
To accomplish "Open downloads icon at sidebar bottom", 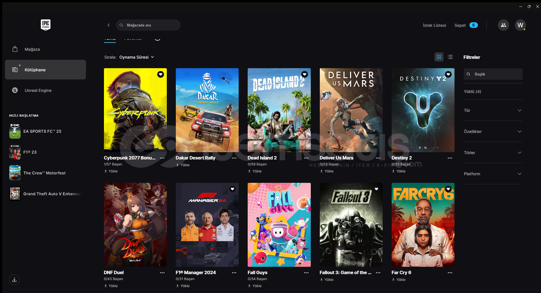I will point(14,280).
